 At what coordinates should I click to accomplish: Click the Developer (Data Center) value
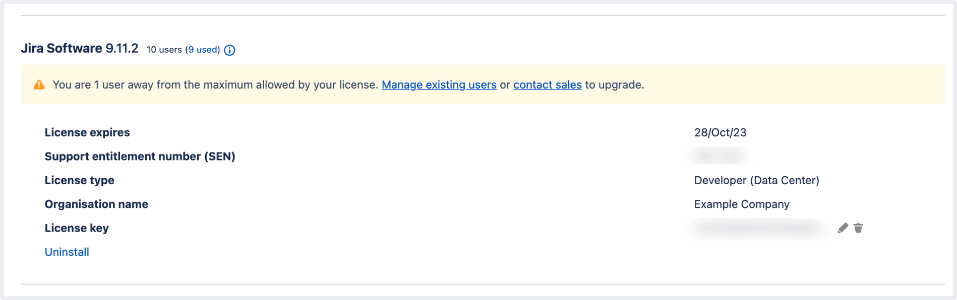click(756, 180)
